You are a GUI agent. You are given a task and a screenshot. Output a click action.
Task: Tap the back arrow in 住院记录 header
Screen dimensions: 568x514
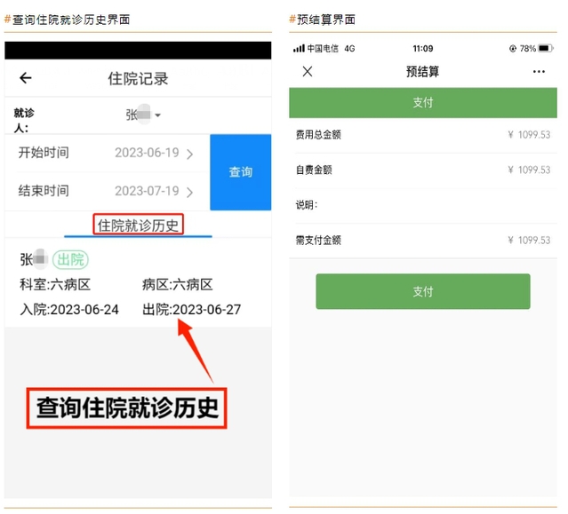click(26, 78)
